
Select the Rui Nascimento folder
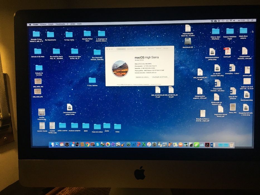click(x=50, y=36)
